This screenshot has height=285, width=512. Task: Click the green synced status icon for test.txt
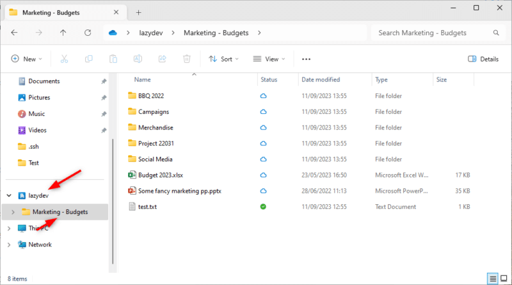(263, 207)
